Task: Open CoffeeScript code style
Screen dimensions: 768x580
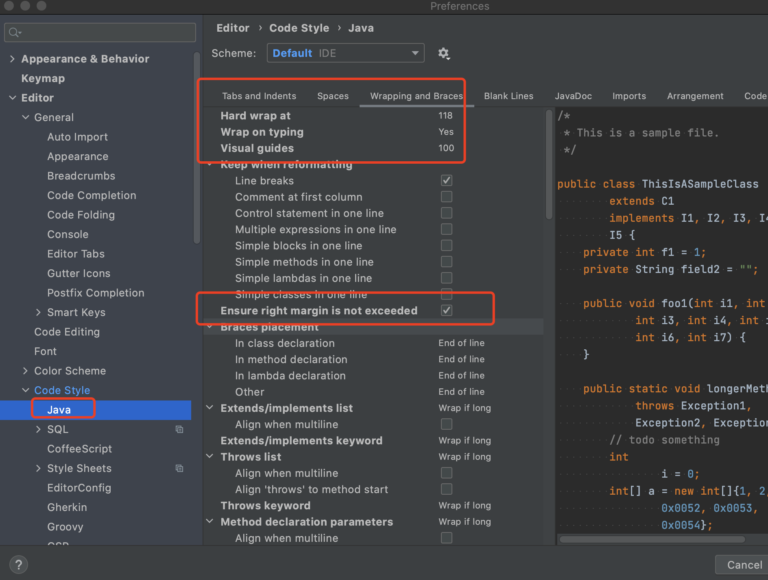Action: (x=79, y=449)
